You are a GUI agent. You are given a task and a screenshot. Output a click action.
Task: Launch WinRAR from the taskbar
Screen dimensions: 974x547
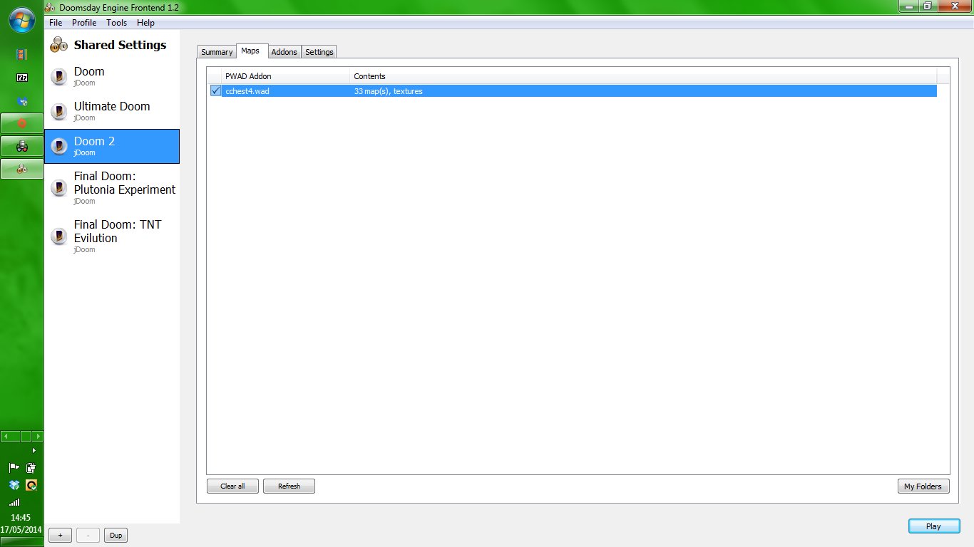[22, 54]
